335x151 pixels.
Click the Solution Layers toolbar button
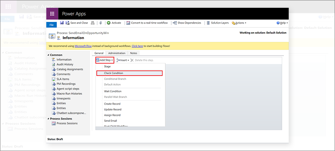coord(217,23)
